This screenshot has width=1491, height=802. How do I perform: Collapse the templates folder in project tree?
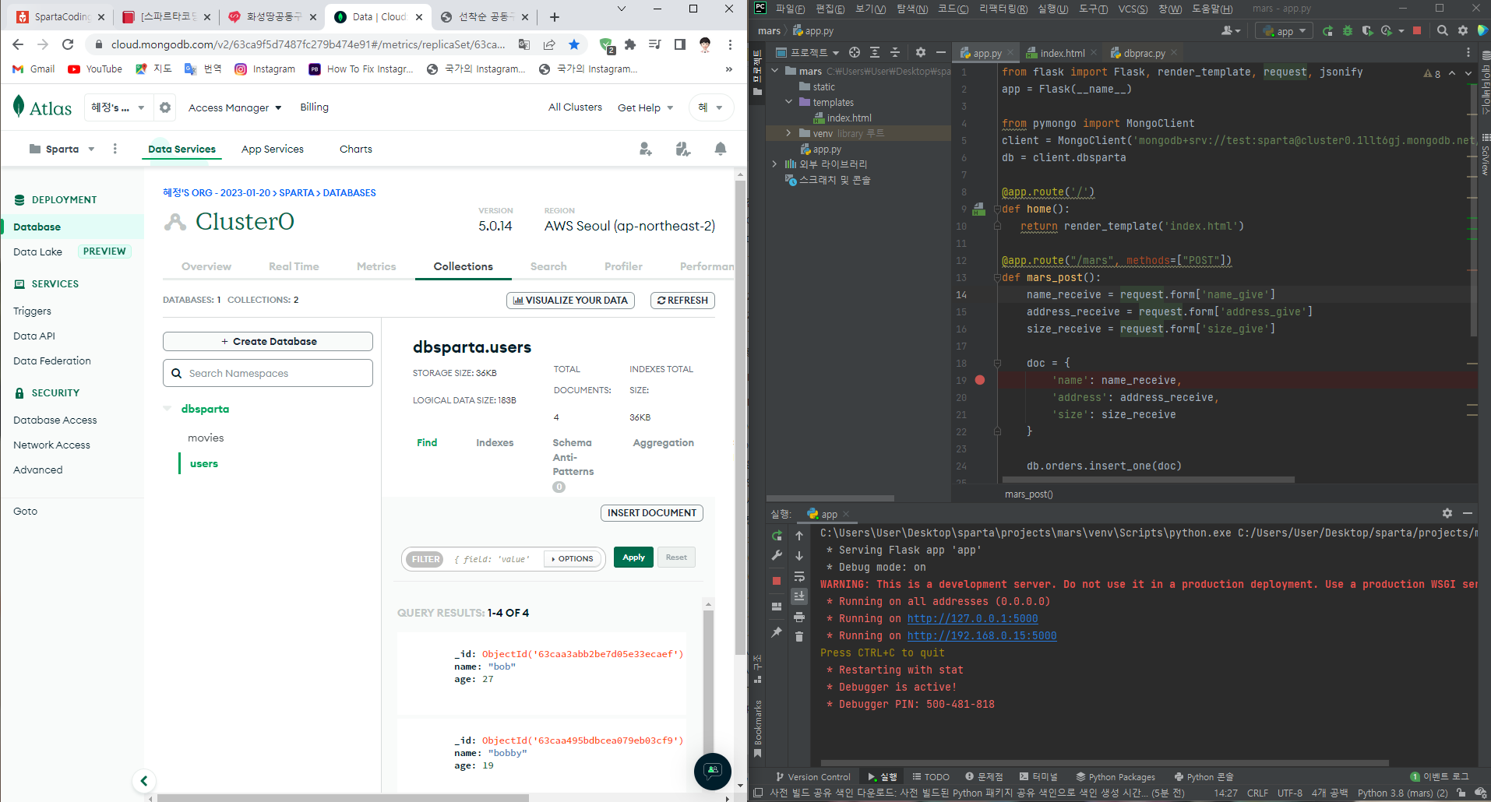pyautogui.click(x=788, y=102)
